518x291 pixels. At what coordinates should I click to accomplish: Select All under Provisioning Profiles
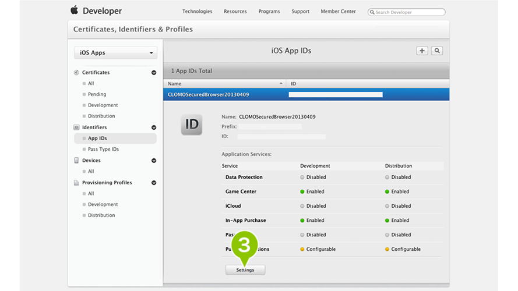tap(91, 193)
